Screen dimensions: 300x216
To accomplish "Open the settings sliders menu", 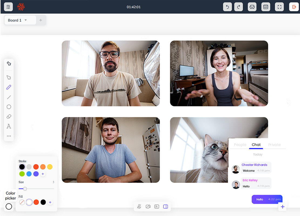I will [x=8, y=7].
